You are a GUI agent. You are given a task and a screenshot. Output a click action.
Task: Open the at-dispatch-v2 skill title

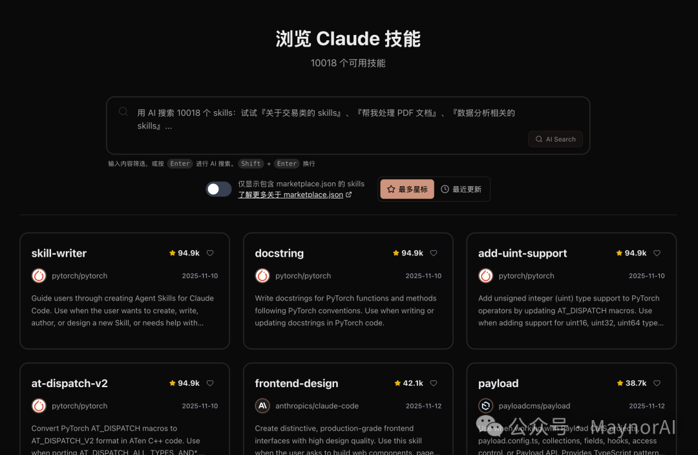69,383
